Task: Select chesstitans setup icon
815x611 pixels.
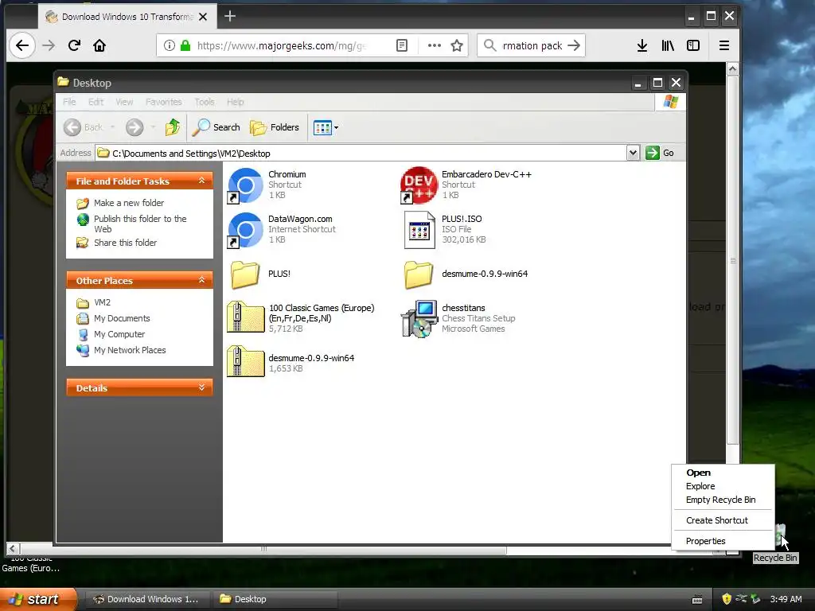Action: tap(419, 318)
